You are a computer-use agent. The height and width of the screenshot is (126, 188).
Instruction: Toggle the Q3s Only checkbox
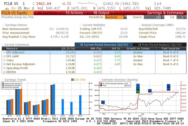pyautogui.click(x=72, y=79)
